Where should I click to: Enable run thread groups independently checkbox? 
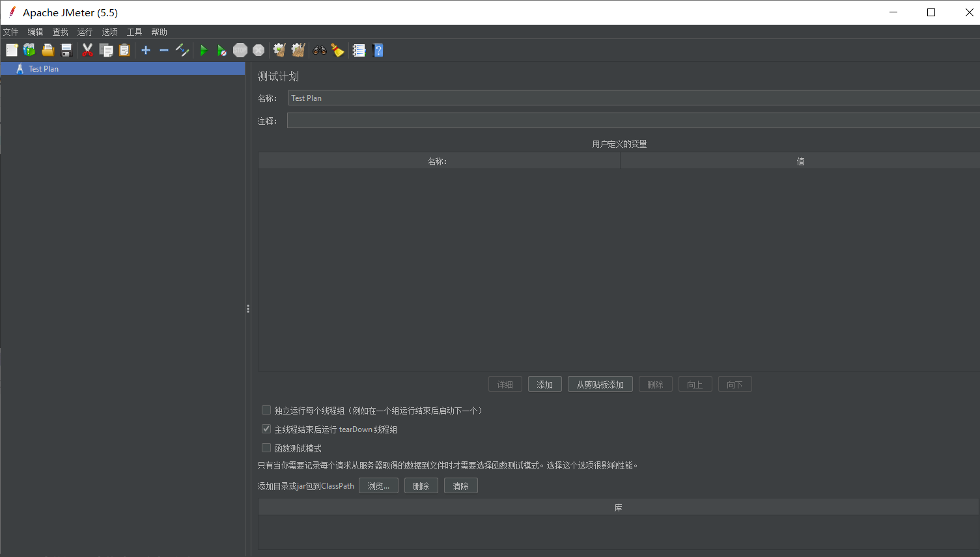(x=266, y=410)
